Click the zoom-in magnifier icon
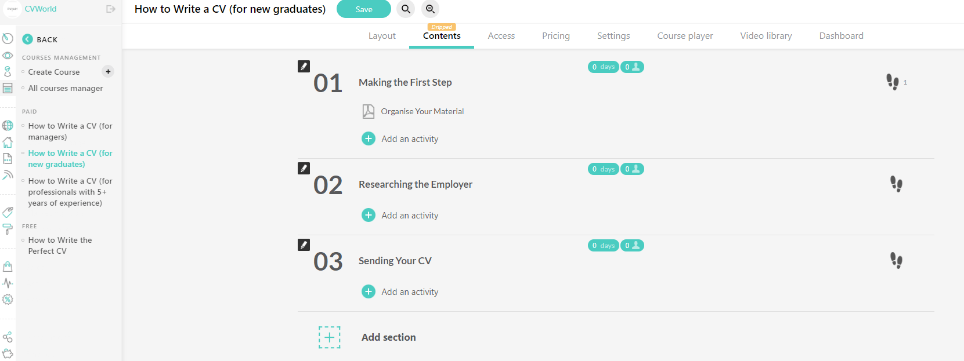This screenshot has width=964, height=361. point(430,9)
